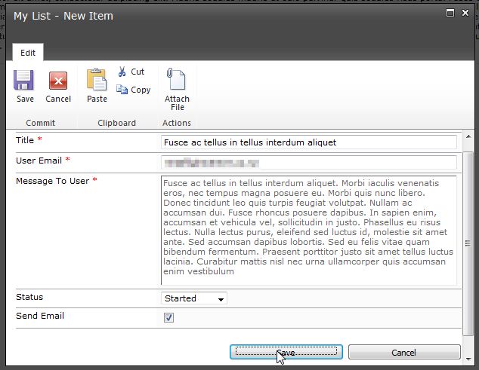The height and width of the screenshot is (370, 479).
Task: Select the Edit ribbon tab
Action: pos(28,53)
